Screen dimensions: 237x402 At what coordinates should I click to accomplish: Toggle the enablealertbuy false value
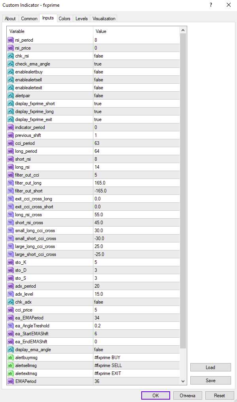(137, 72)
